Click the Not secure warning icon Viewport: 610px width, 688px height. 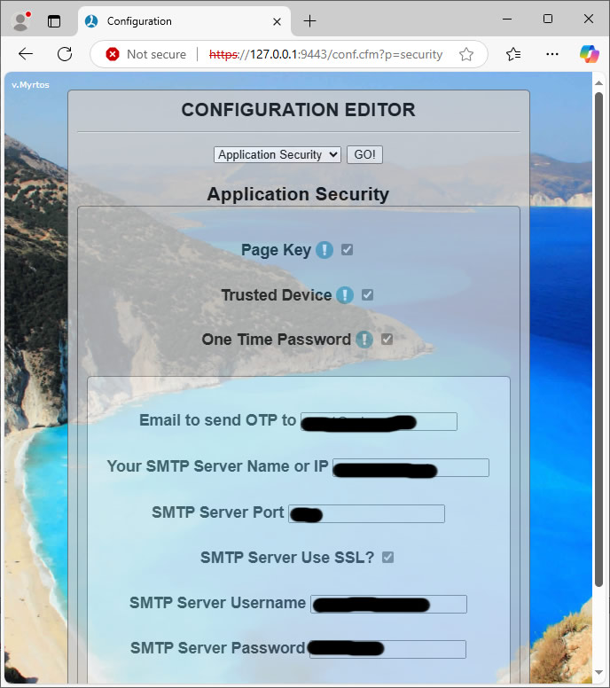point(113,54)
